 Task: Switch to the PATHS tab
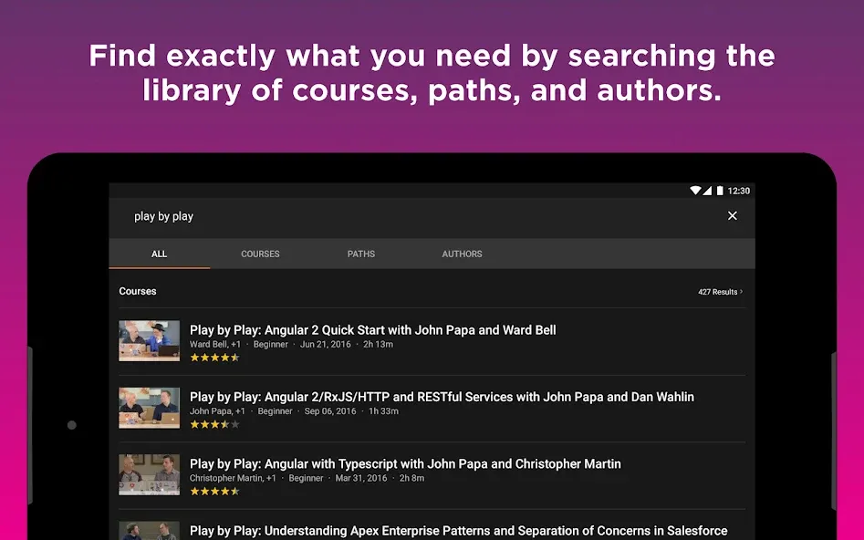click(361, 254)
